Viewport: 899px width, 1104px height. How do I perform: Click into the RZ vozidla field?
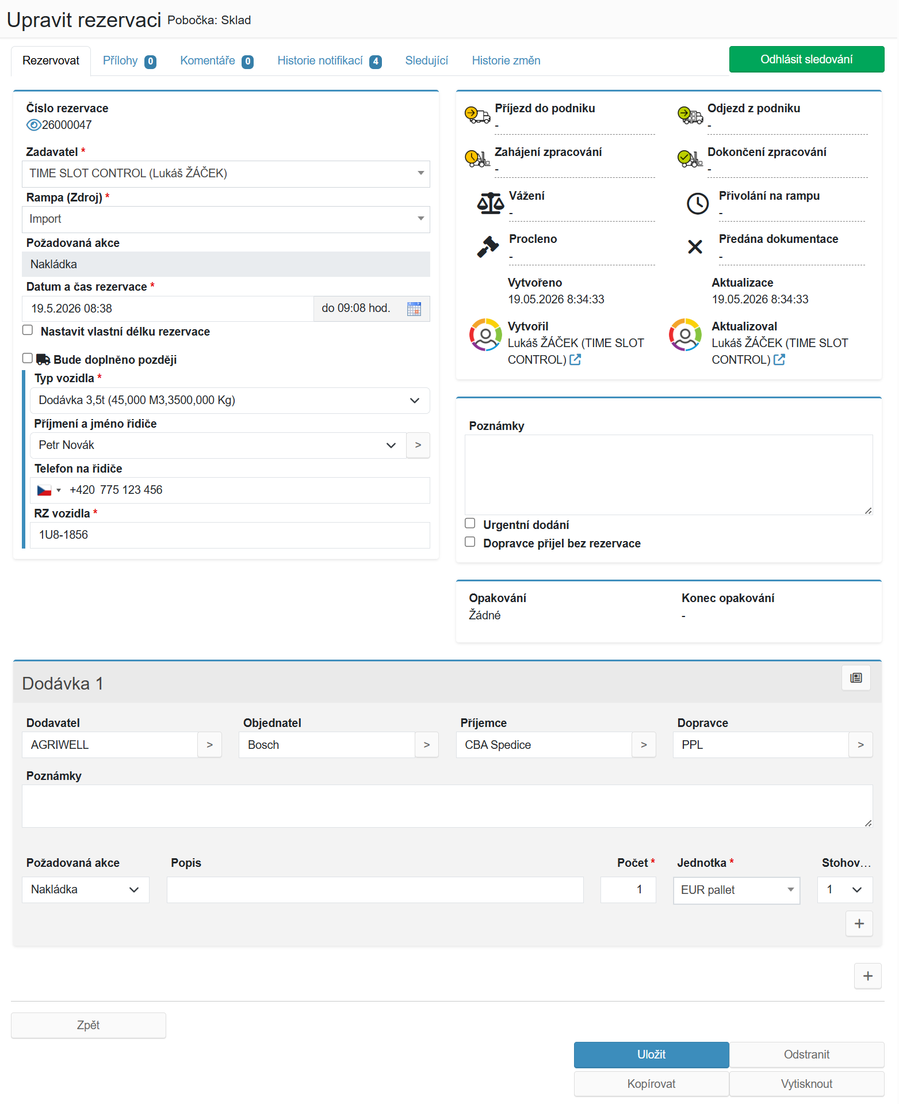point(230,535)
